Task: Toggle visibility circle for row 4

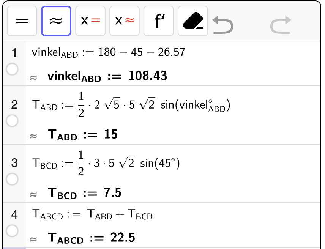Action: (12, 231)
